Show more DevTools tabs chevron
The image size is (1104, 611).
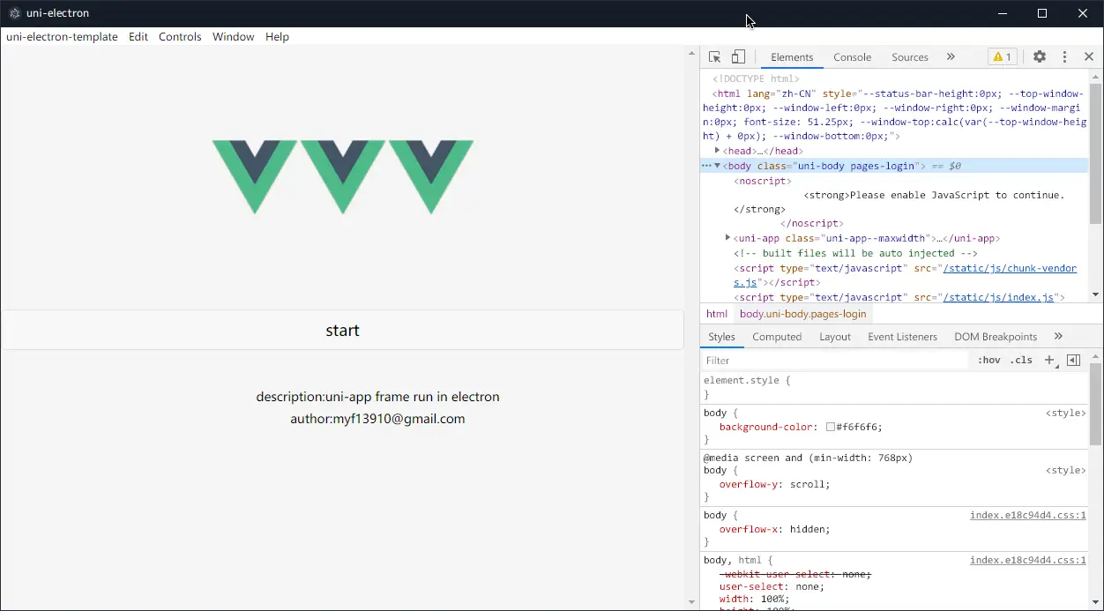[951, 56]
